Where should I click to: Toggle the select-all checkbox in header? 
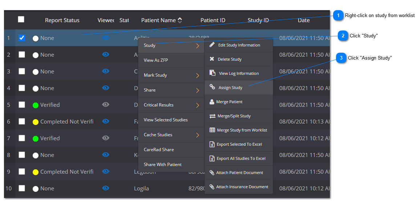[x=21, y=20]
